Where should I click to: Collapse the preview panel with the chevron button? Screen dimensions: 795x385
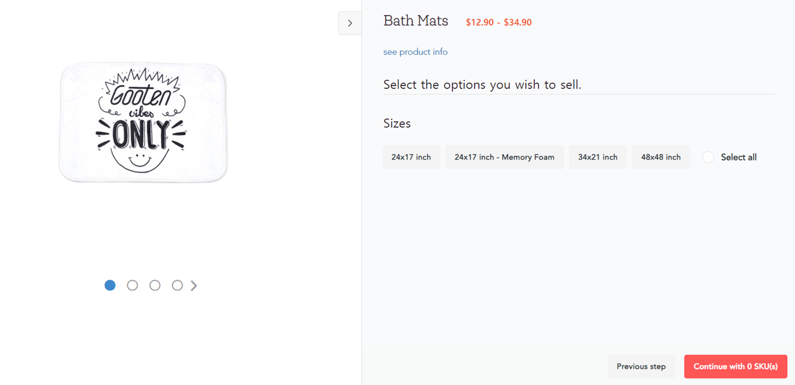click(x=350, y=23)
